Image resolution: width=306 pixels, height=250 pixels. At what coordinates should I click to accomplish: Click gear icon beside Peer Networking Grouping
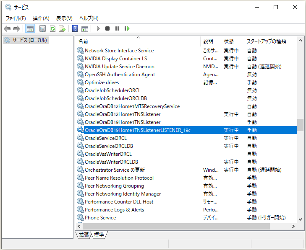tap(81, 186)
